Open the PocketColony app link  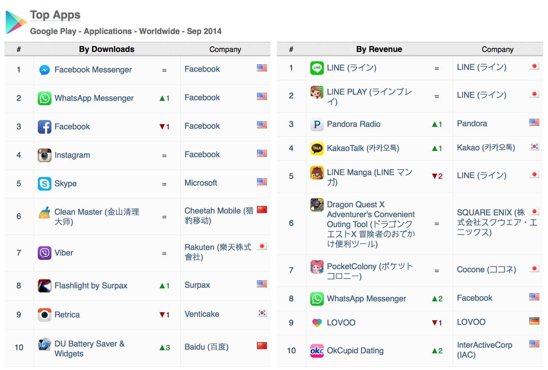click(370, 271)
